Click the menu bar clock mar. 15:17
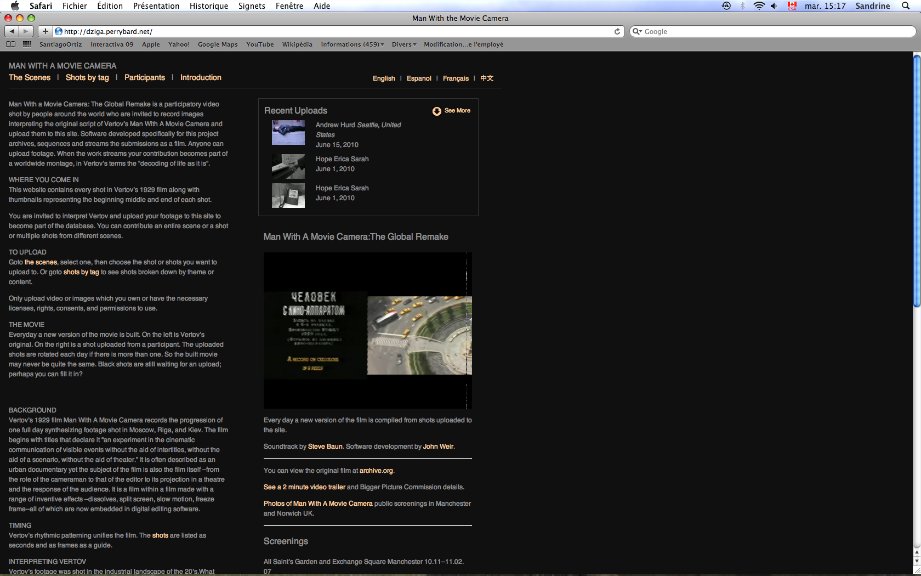This screenshot has height=576, width=921. (825, 5)
